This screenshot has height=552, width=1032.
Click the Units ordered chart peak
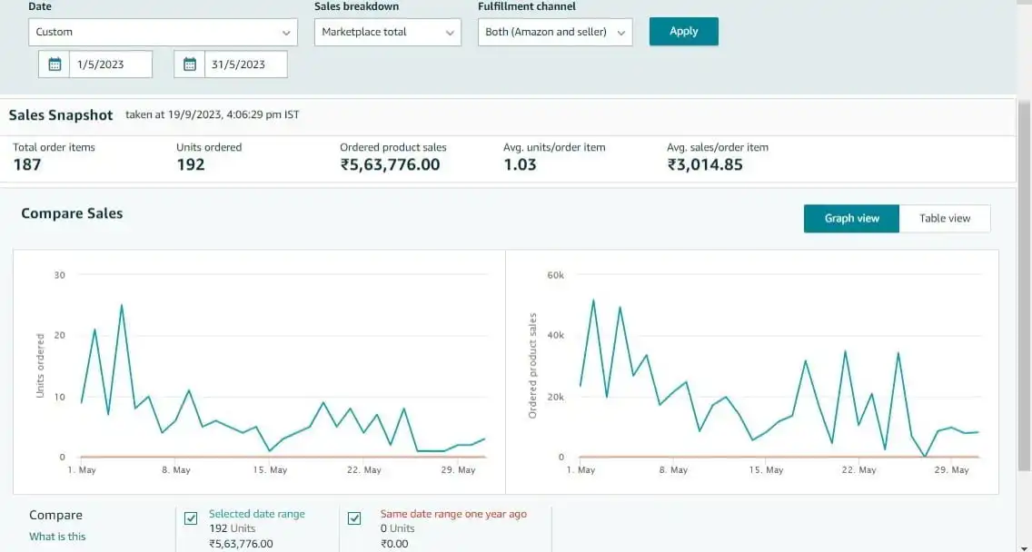[x=122, y=306]
